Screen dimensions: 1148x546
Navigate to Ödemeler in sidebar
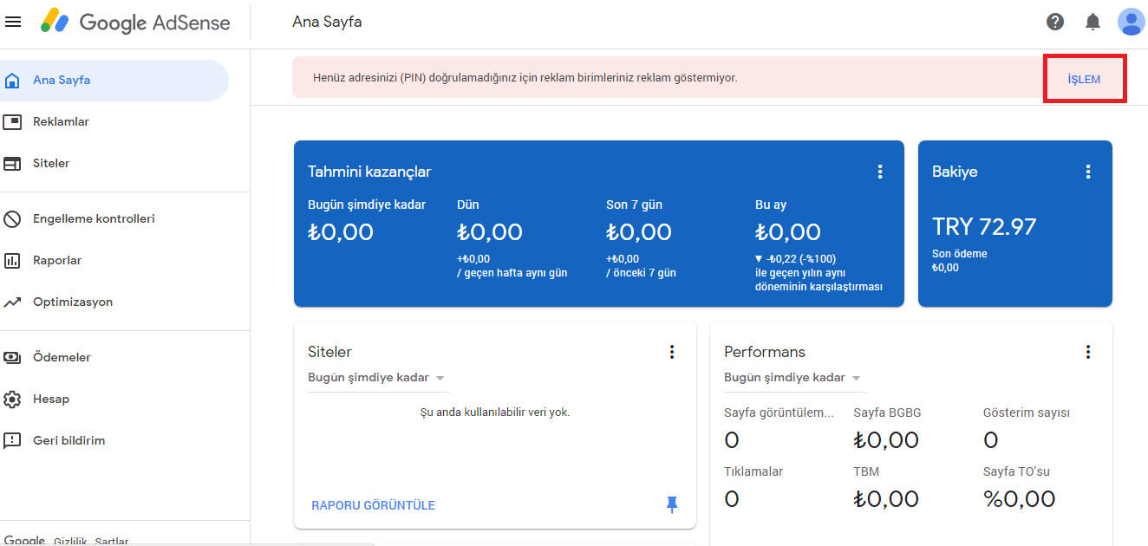pyautogui.click(x=62, y=358)
